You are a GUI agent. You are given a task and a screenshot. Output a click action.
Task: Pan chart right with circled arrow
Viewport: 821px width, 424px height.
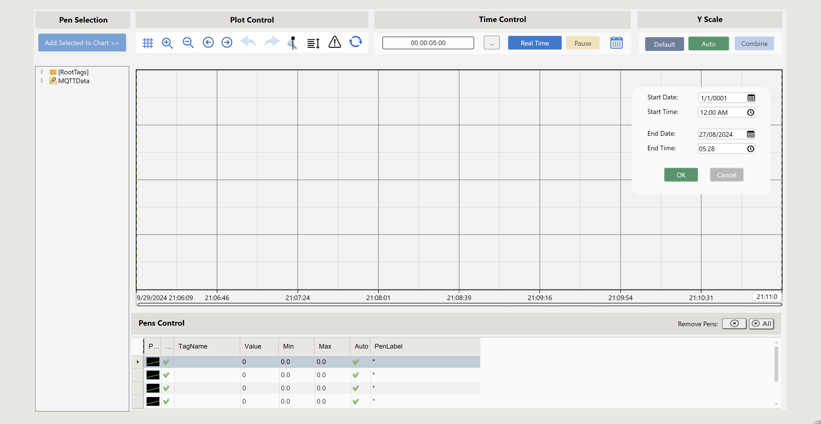[x=227, y=42]
